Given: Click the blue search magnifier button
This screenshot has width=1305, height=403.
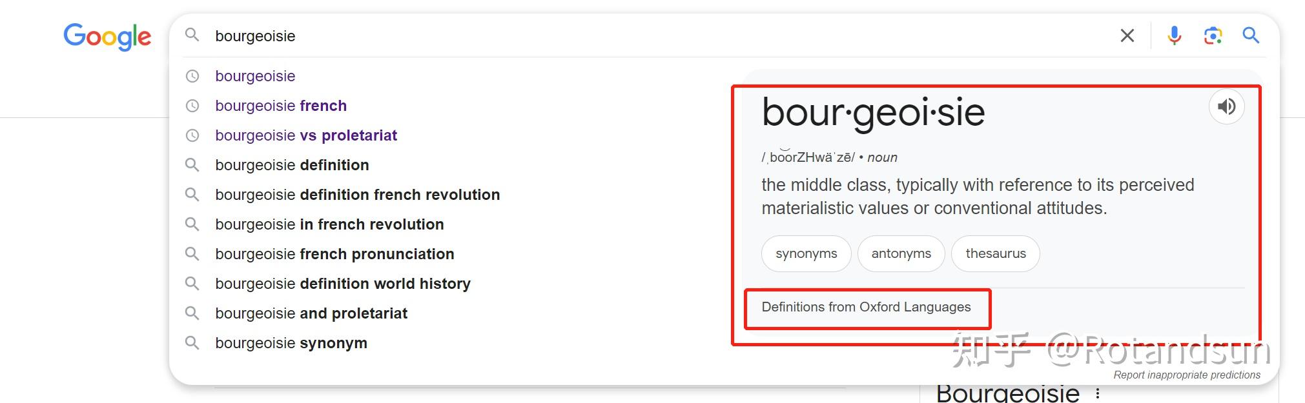Looking at the screenshot, I should pos(1251,35).
